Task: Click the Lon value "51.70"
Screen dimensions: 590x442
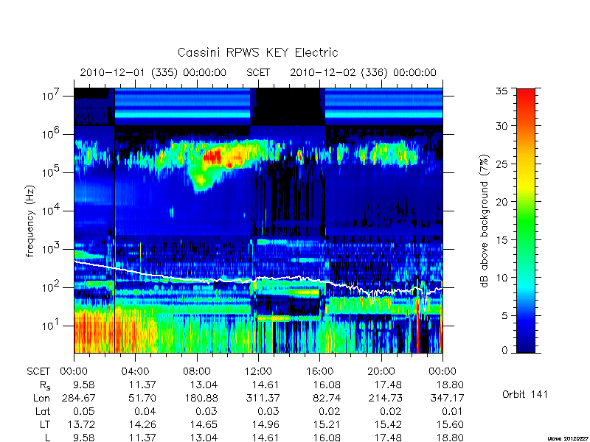Action: coord(143,398)
